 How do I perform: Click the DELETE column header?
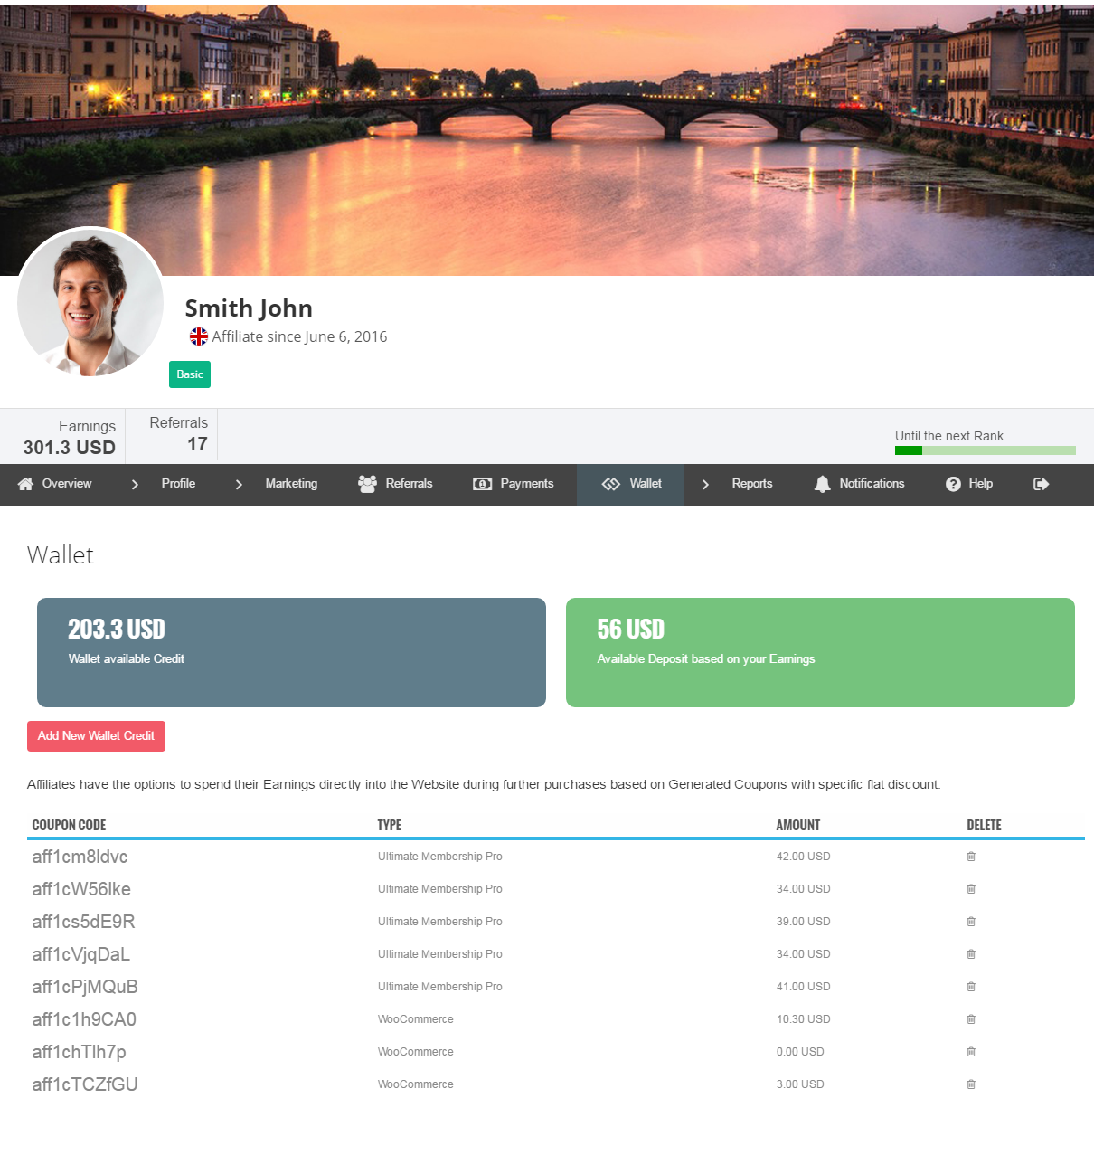point(984,825)
